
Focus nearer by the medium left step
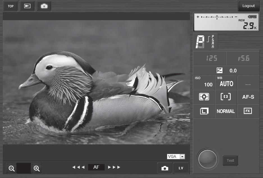coord(78,167)
